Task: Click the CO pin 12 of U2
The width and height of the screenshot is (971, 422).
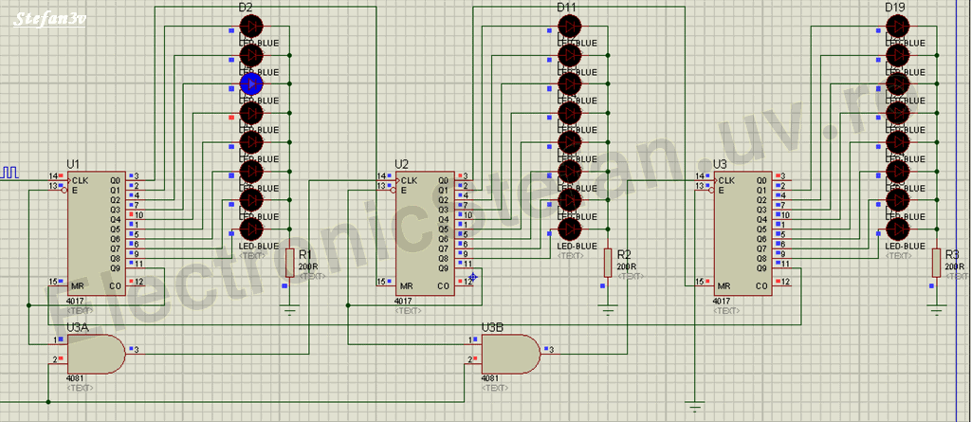Action: pyautogui.click(x=465, y=282)
